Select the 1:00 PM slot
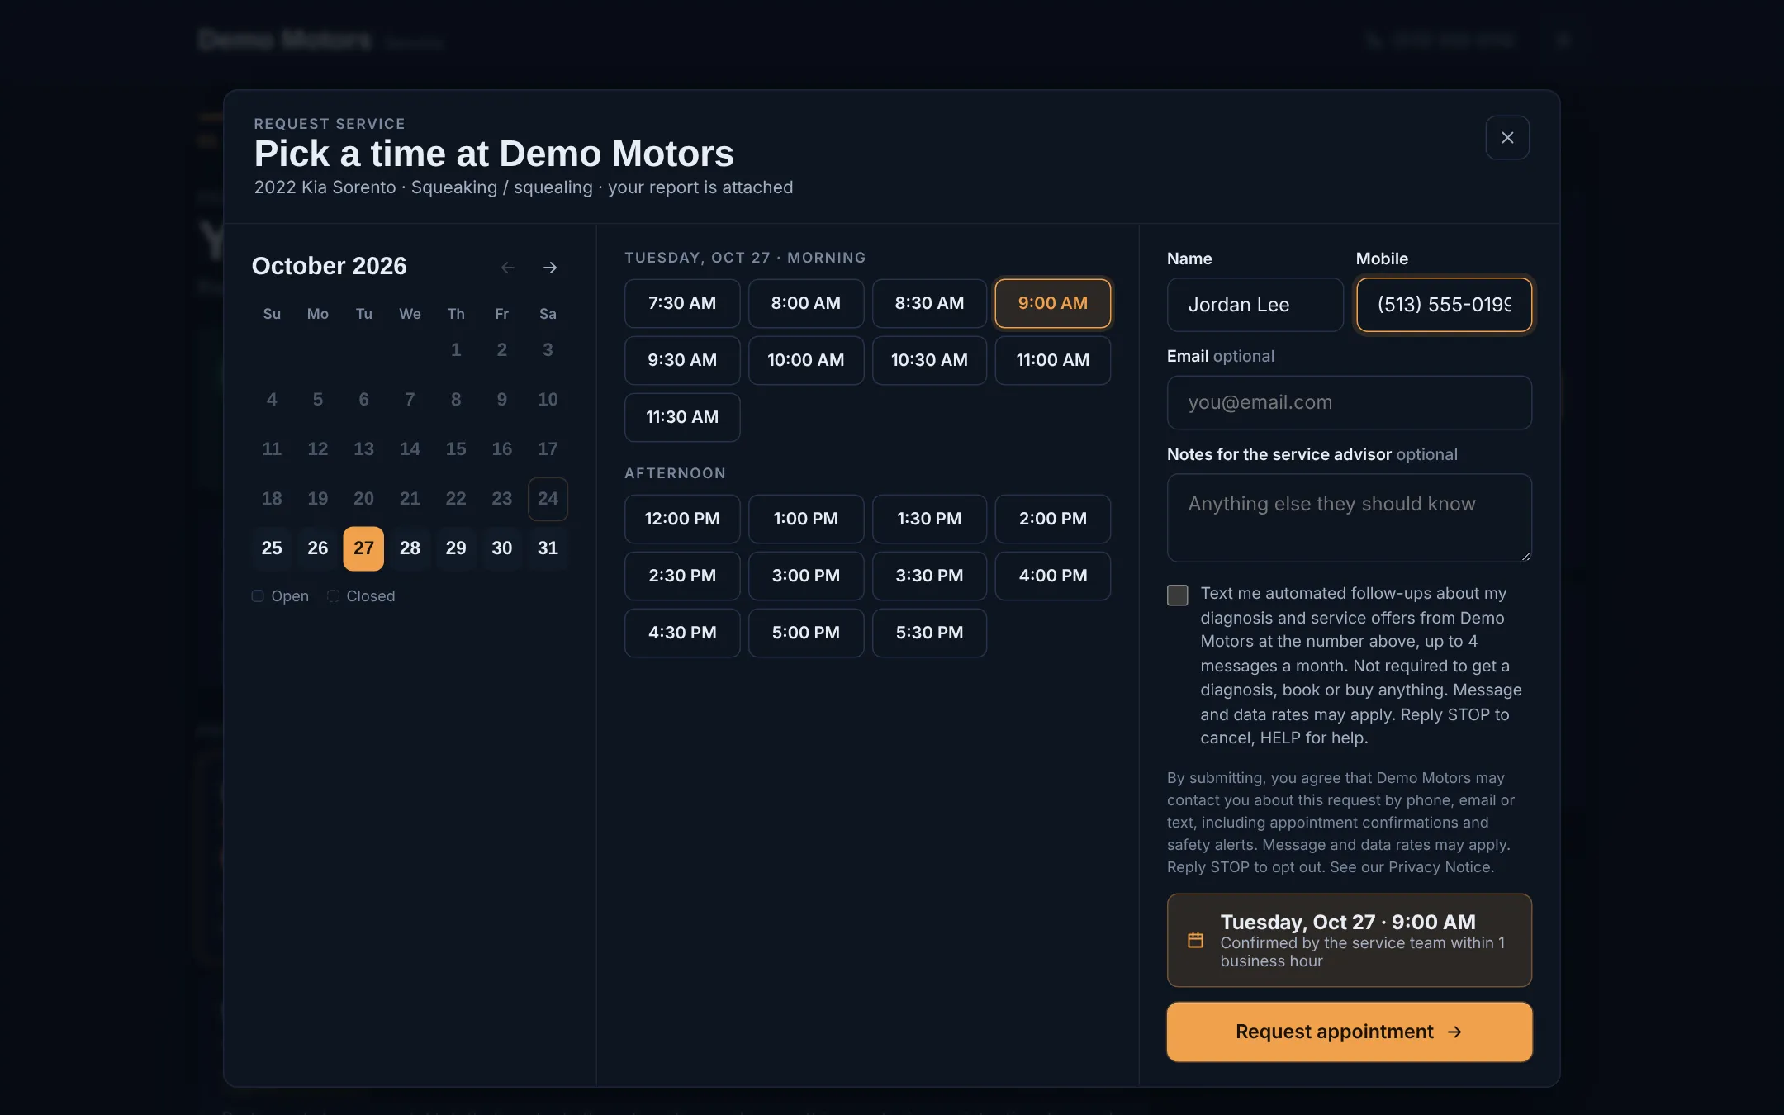Viewport: 1784px width, 1115px height. 806,519
